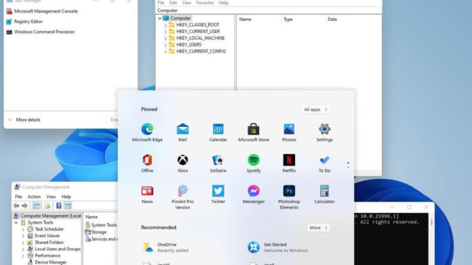Open the Messenger app icon
This screenshot has width=472, height=265.
click(x=254, y=194)
